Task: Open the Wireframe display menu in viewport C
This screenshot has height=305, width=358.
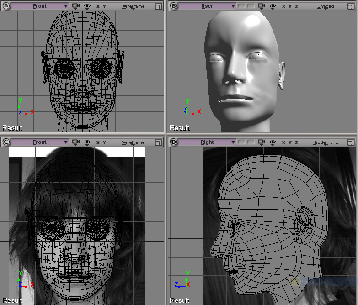Action: pos(133,142)
